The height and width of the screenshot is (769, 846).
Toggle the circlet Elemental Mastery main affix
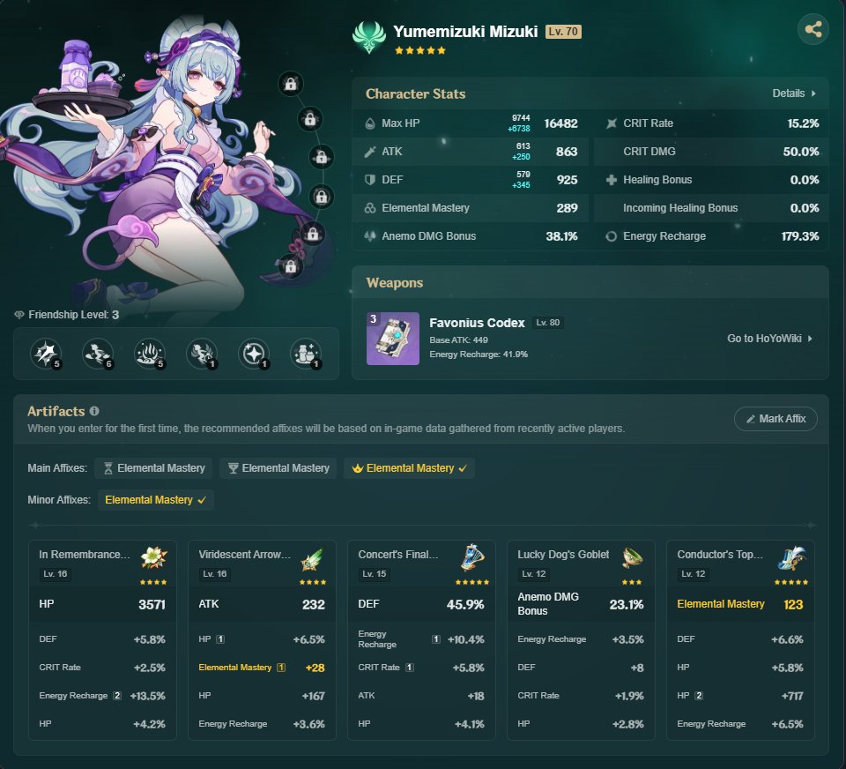[410, 468]
